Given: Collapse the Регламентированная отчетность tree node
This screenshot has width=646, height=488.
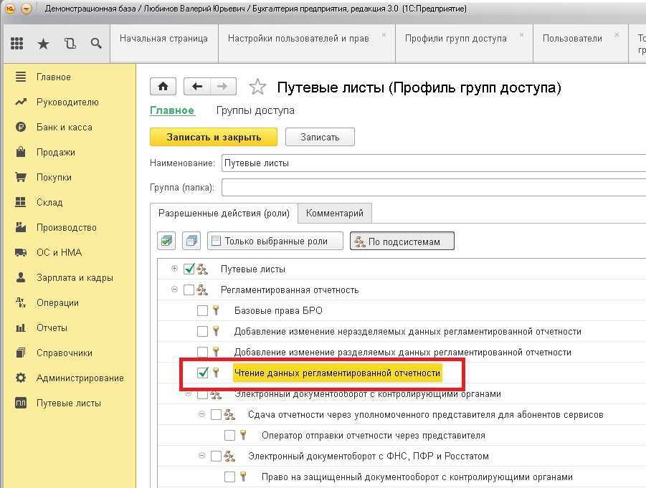Looking at the screenshot, I should [174, 290].
